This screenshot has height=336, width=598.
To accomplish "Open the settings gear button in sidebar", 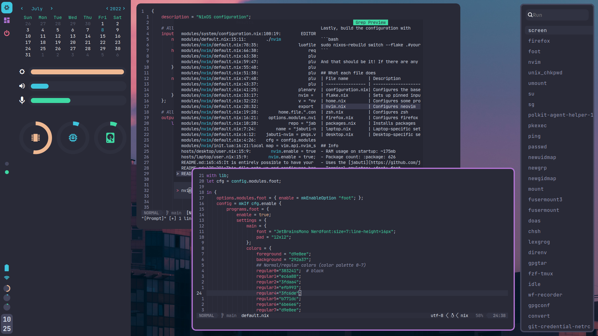I will click(7, 7).
